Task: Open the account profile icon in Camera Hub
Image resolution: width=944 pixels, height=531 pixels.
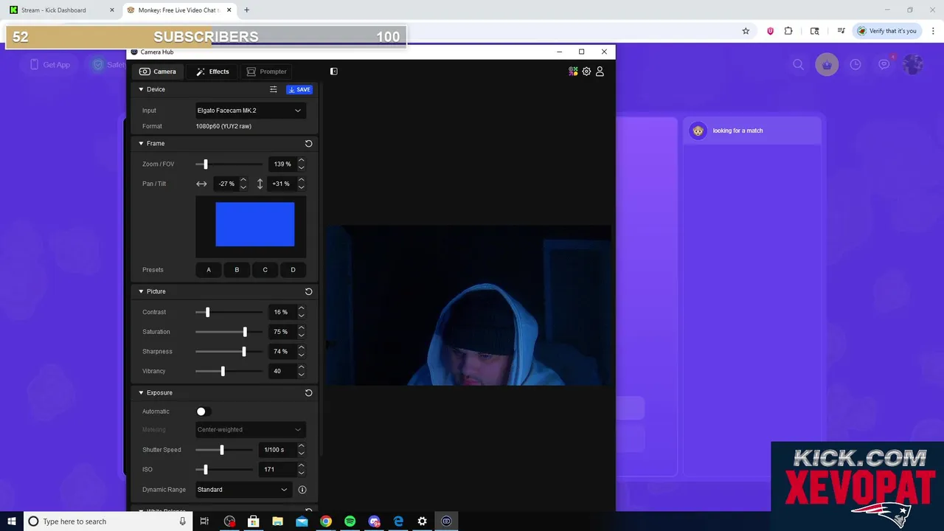Action: tap(600, 72)
